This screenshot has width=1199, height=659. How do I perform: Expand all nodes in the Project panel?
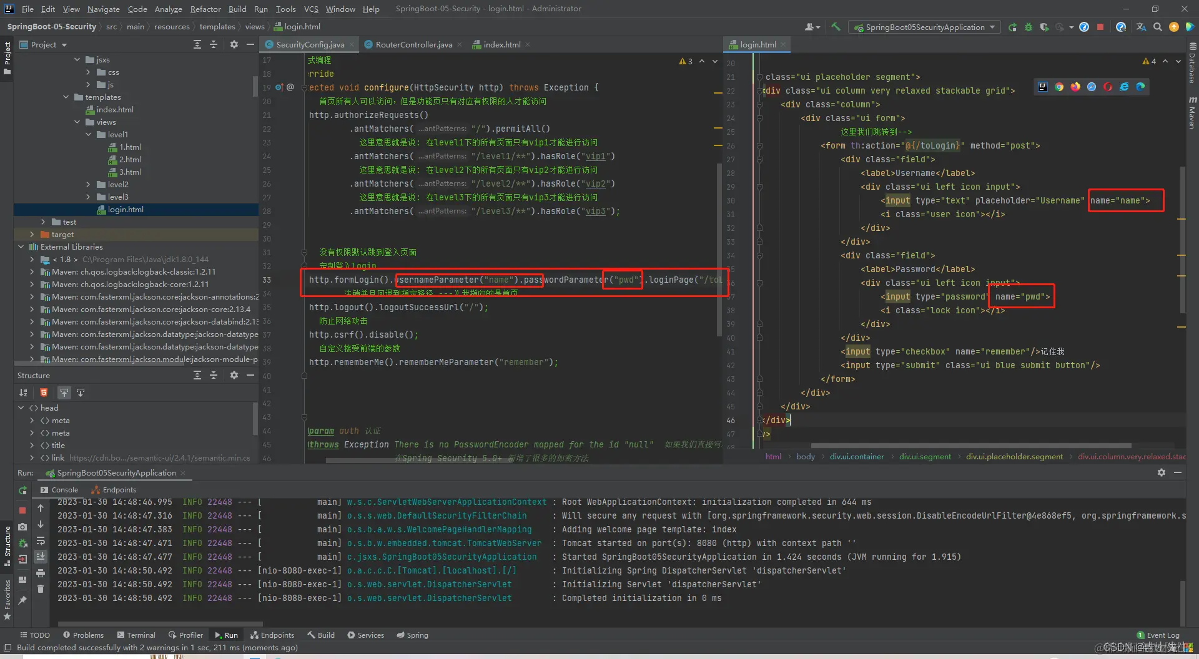[197, 44]
